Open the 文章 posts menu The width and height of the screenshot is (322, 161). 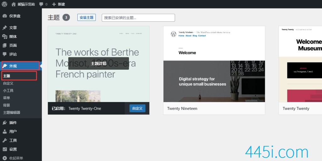click(21, 28)
